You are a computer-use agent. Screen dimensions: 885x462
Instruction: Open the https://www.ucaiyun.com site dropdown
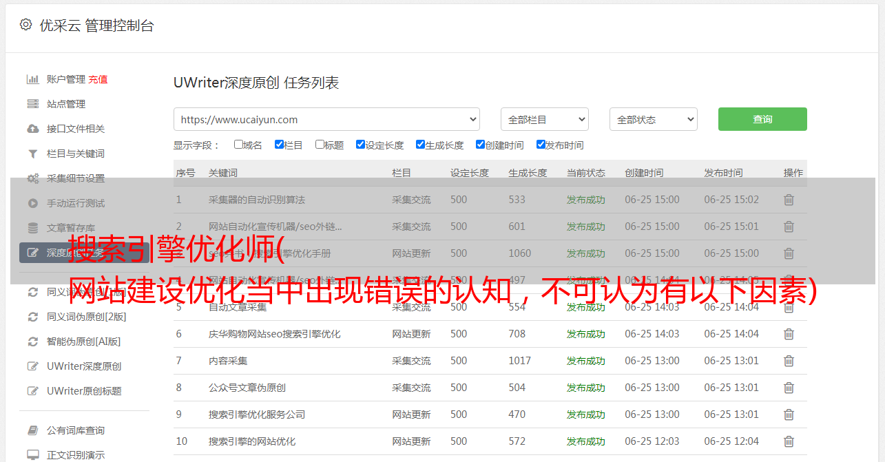coord(326,119)
